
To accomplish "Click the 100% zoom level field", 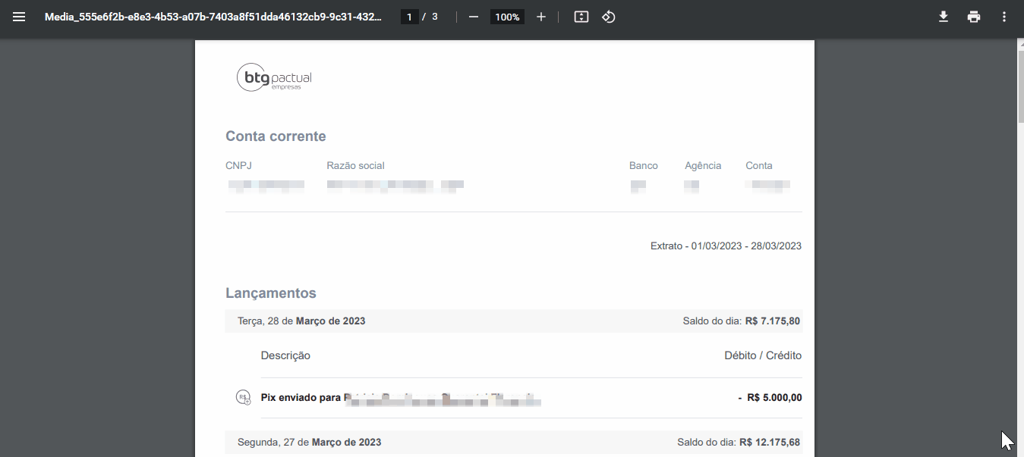I will [506, 17].
